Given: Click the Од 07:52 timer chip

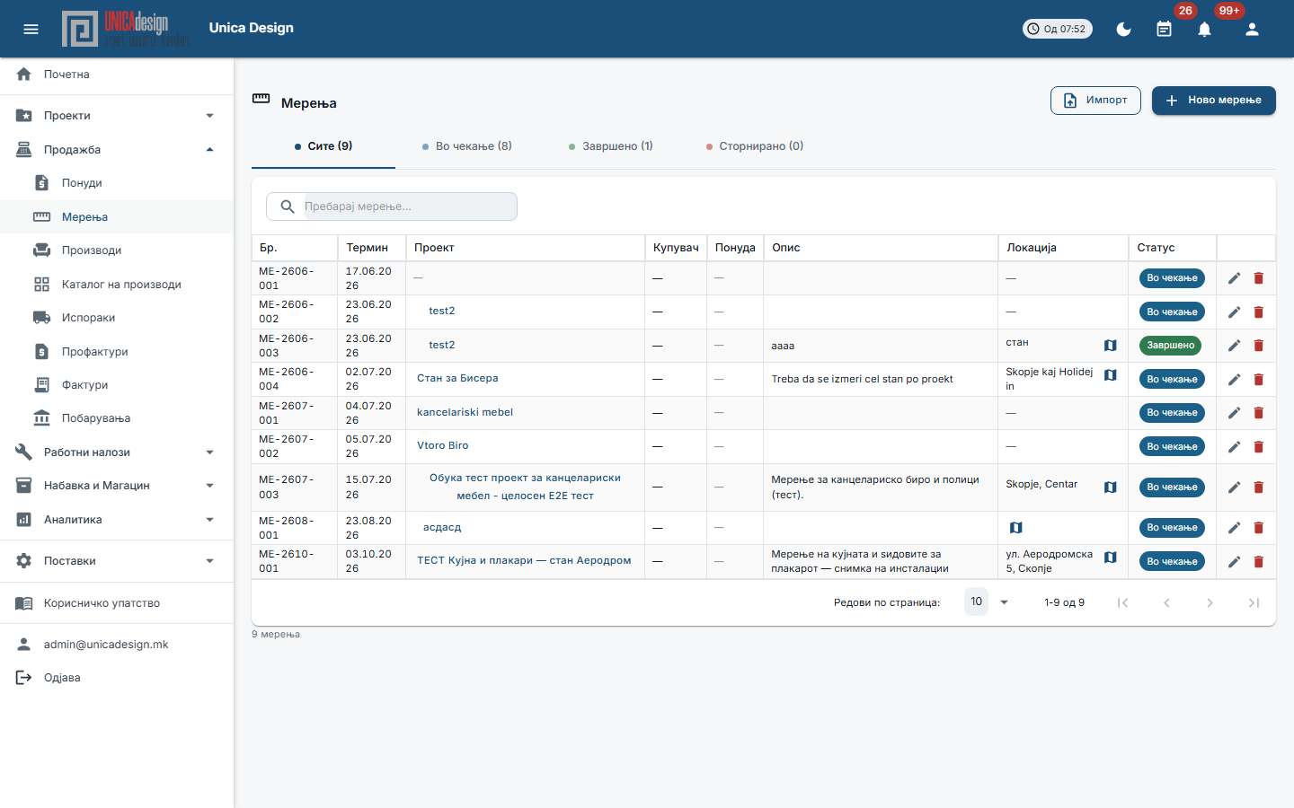Looking at the screenshot, I should coord(1058,29).
